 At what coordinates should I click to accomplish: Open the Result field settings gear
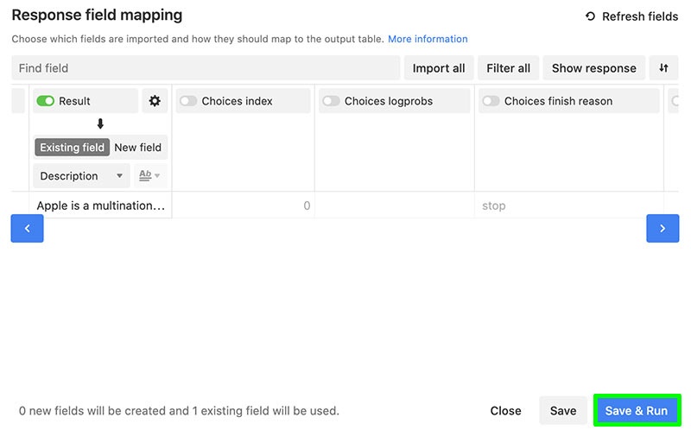pyautogui.click(x=155, y=101)
